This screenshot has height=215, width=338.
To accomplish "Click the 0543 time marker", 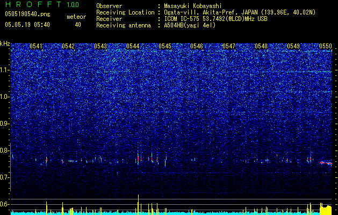I will pos(100,46).
